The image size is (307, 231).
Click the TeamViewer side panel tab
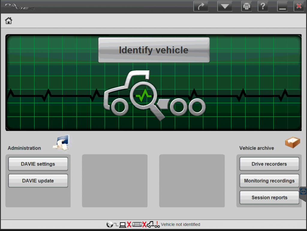(303, 194)
